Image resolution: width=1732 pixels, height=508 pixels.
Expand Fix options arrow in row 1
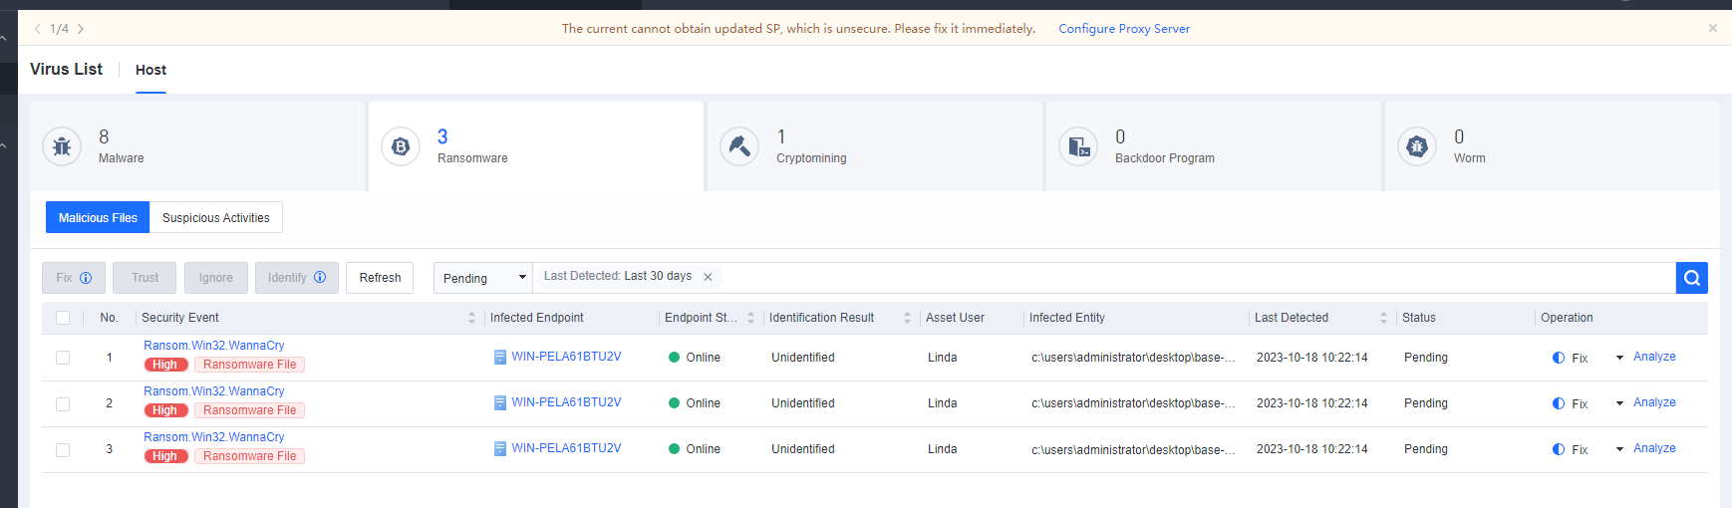coord(1619,358)
